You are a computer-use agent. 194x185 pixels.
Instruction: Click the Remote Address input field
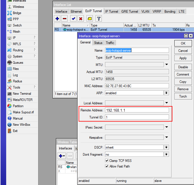click(x=137, y=110)
